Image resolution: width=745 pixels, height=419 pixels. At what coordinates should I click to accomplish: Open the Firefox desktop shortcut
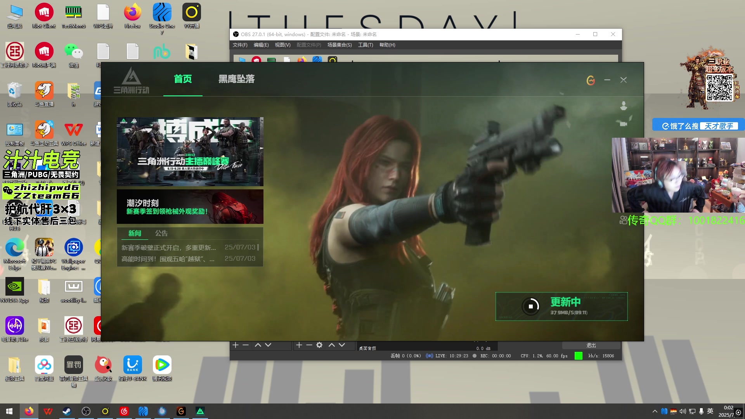[x=133, y=16]
